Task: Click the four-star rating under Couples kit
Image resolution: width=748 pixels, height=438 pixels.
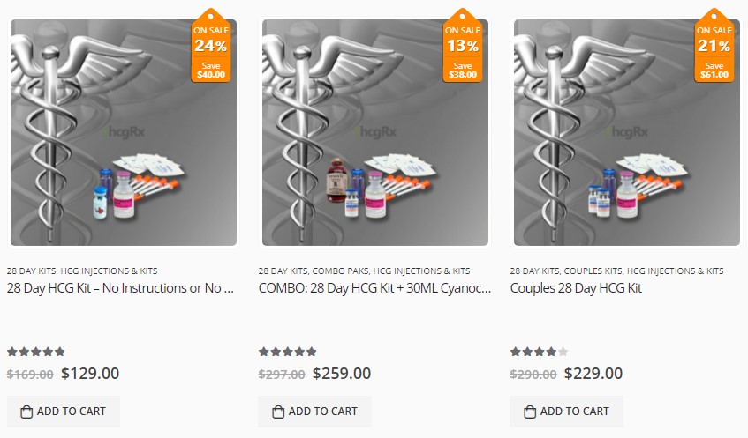Action: pos(539,352)
